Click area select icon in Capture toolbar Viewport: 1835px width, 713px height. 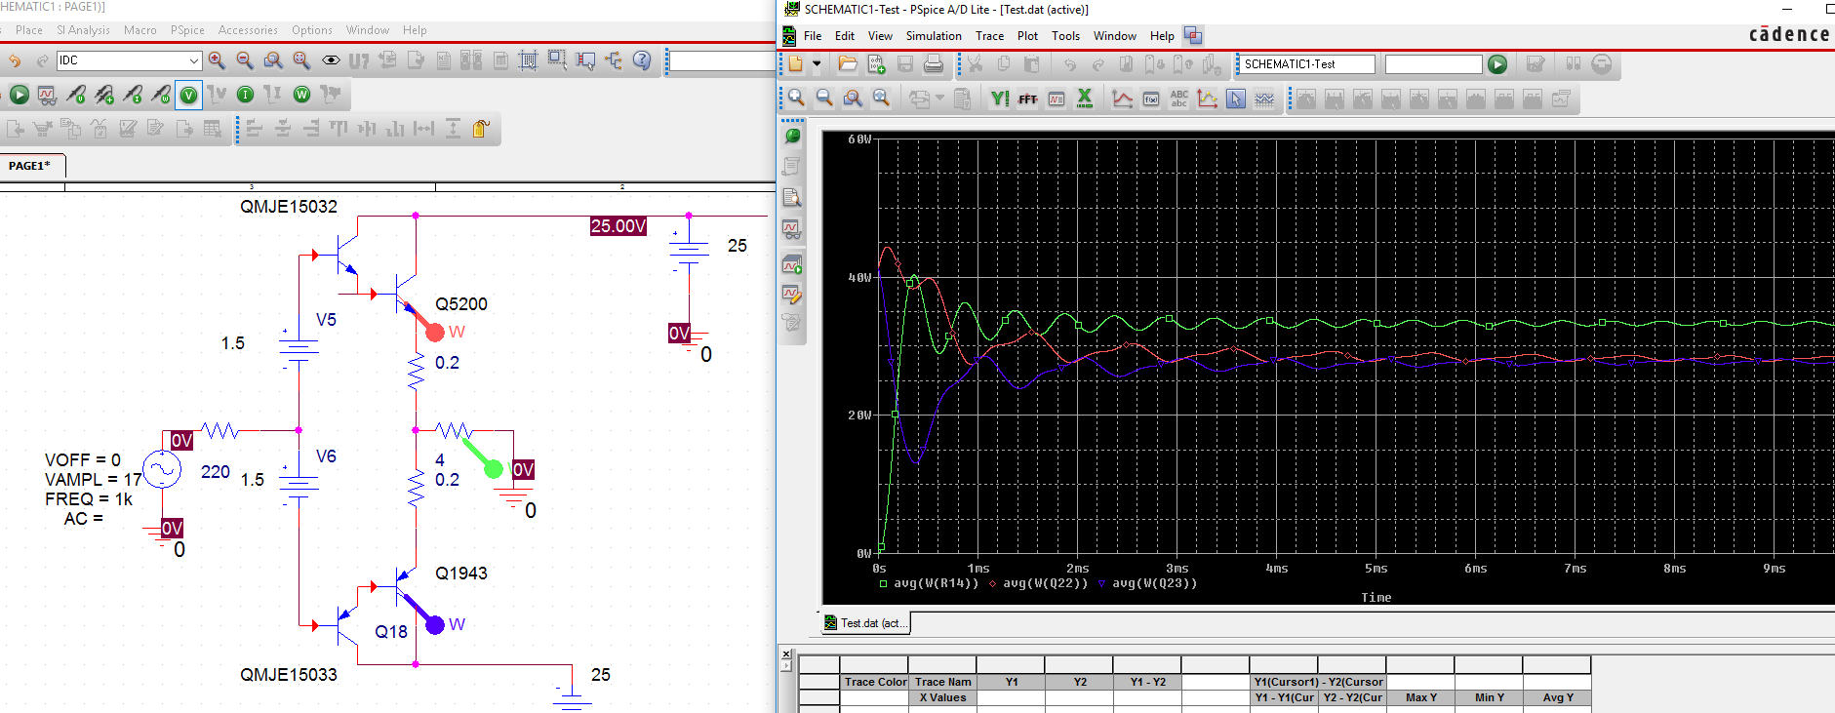click(557, 60)
